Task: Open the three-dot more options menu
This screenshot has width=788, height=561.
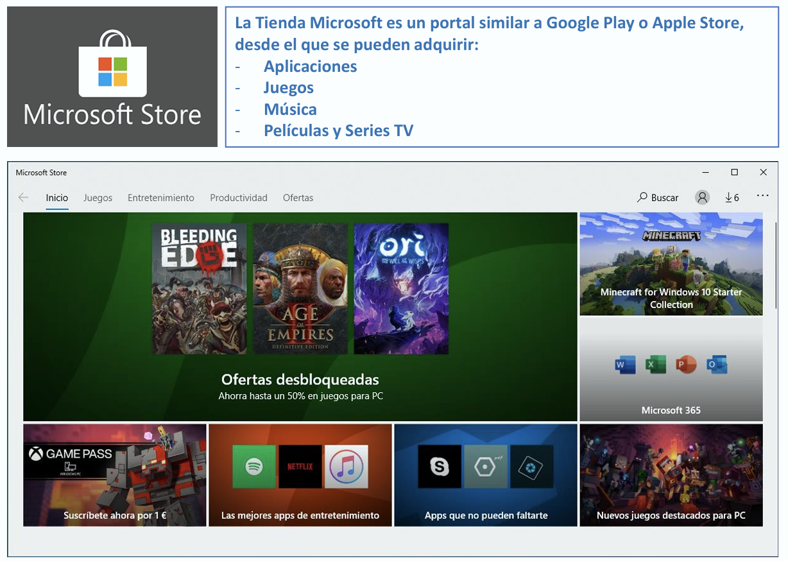Action: 762,196
